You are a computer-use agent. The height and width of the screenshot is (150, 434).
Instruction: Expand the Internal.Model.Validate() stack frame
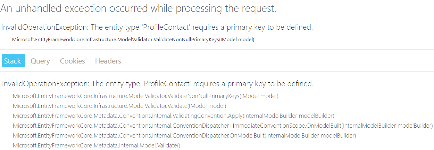pos(96,146)
